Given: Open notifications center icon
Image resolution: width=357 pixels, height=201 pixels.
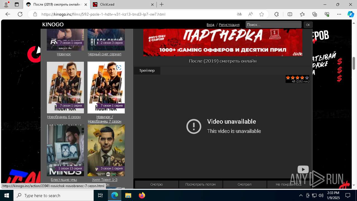Looking at the screenshot, I should coord(348,195).
